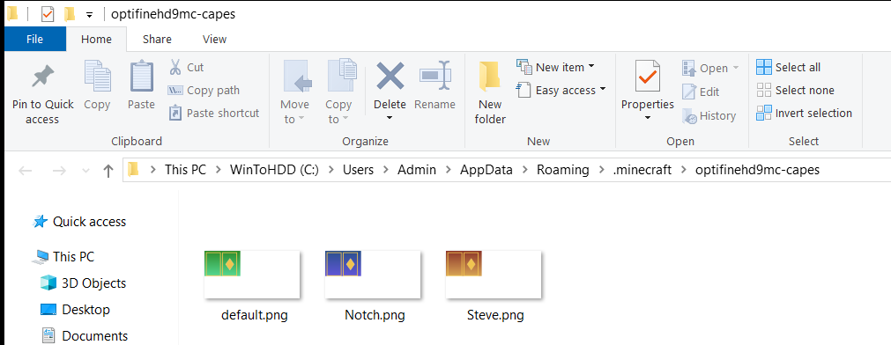Choose Paste shortcut command

[214, 113]
